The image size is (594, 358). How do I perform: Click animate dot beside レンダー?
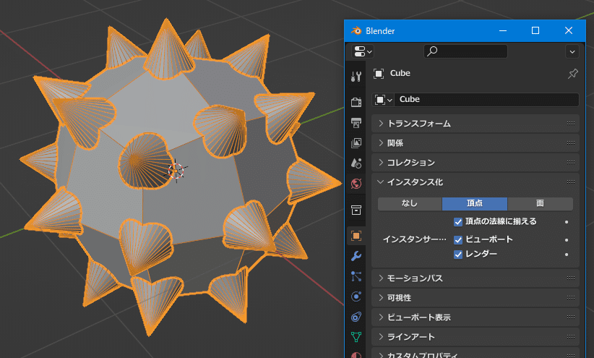(567, 255)
